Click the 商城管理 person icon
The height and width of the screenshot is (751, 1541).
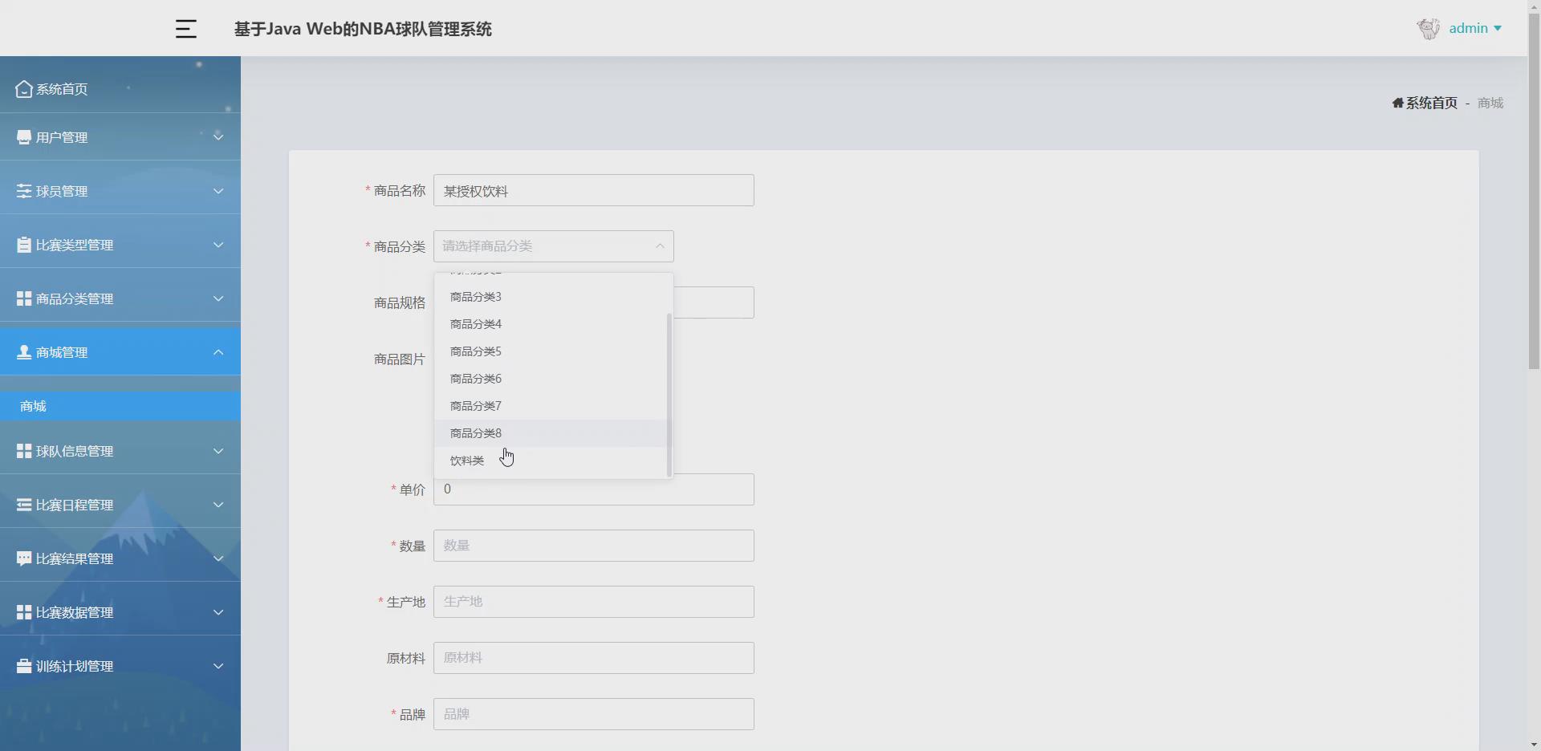pos(22,352)
